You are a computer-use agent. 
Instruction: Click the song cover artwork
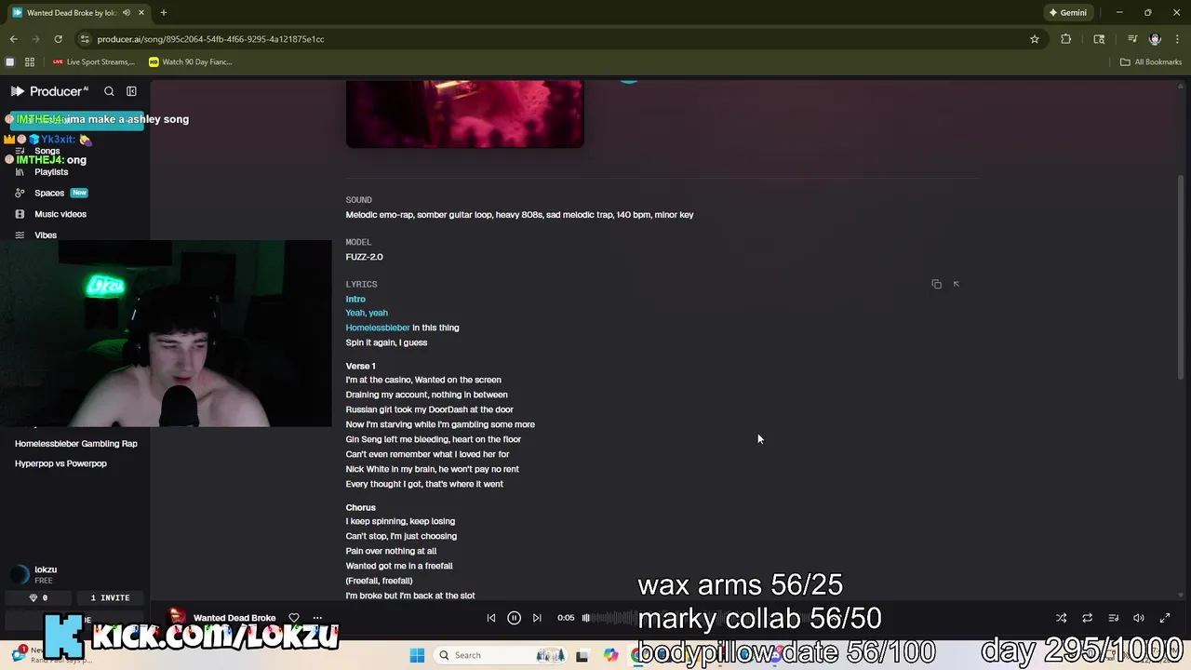pyautogui.click(x=464, y=114)
